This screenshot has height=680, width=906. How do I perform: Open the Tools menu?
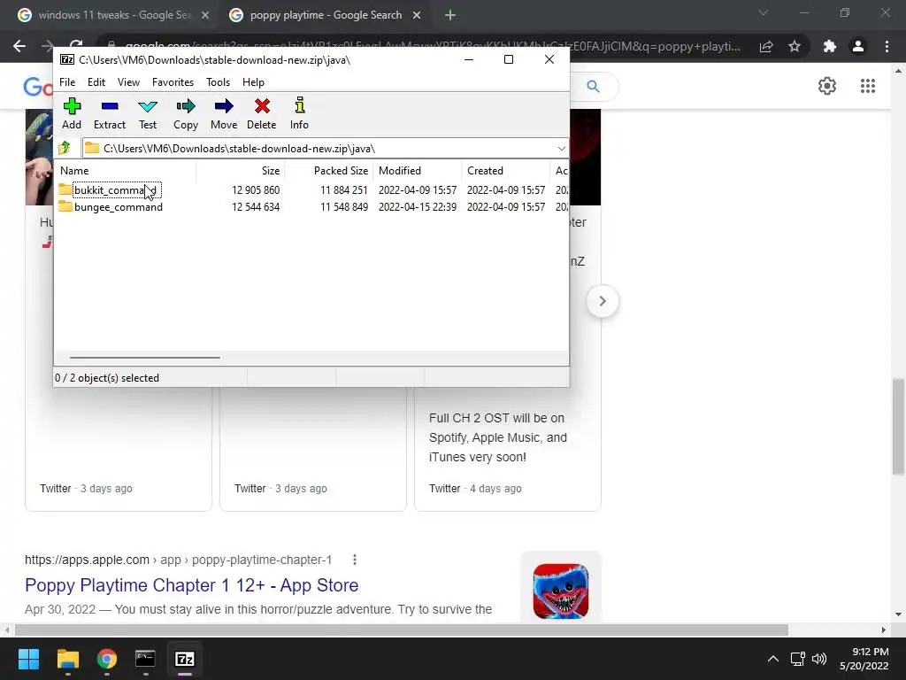point(218,82)
